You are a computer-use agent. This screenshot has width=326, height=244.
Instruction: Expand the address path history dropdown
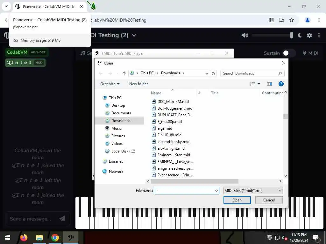click(x=207, y=73)
